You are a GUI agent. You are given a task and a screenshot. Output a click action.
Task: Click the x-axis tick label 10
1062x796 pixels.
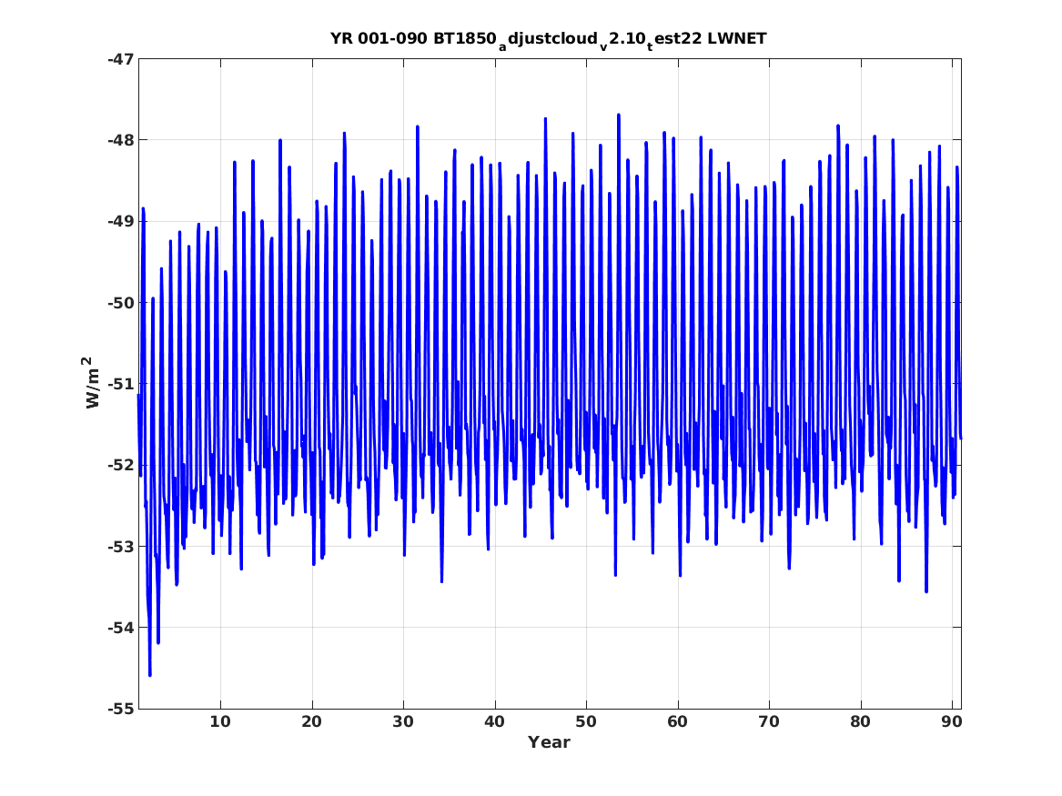[x=220, y=722]
